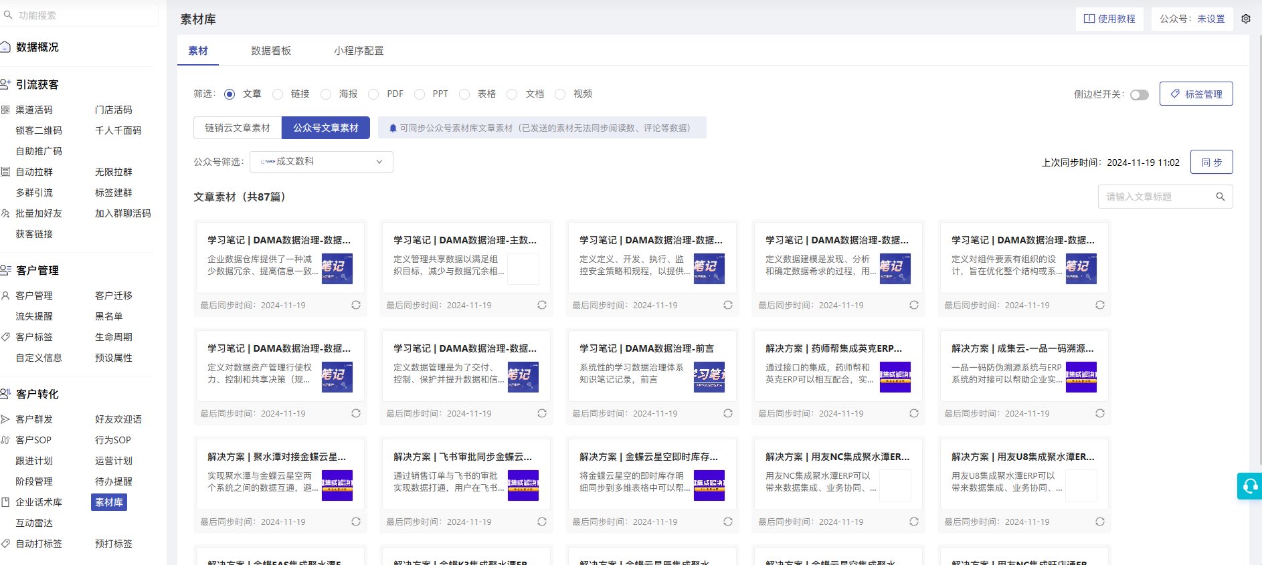Select the 公众号文章素材 tab
Image resolution: width=1262 pixels, height=565 pixels.
326,128
